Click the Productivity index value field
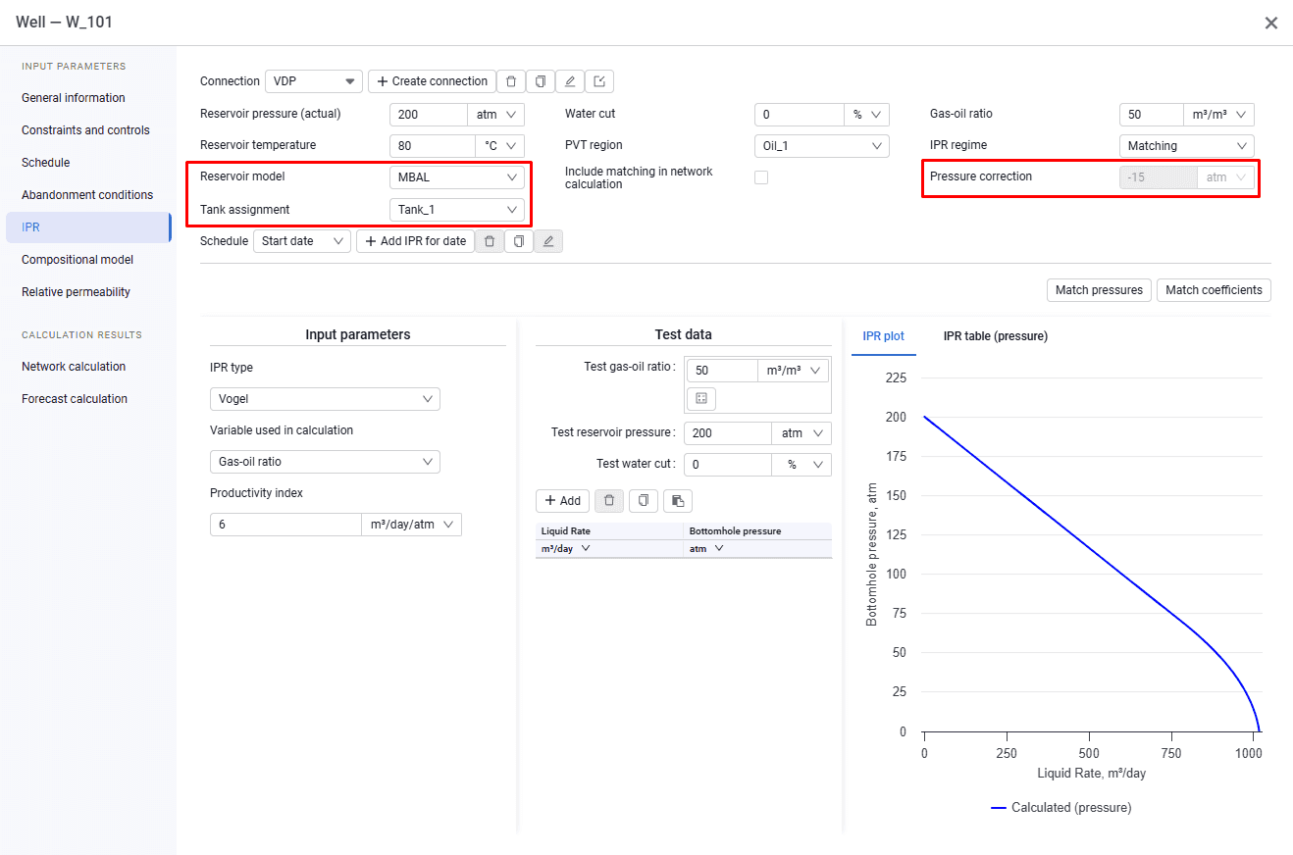The height and width of the screenshot is (855, 1293). [285, 525]
